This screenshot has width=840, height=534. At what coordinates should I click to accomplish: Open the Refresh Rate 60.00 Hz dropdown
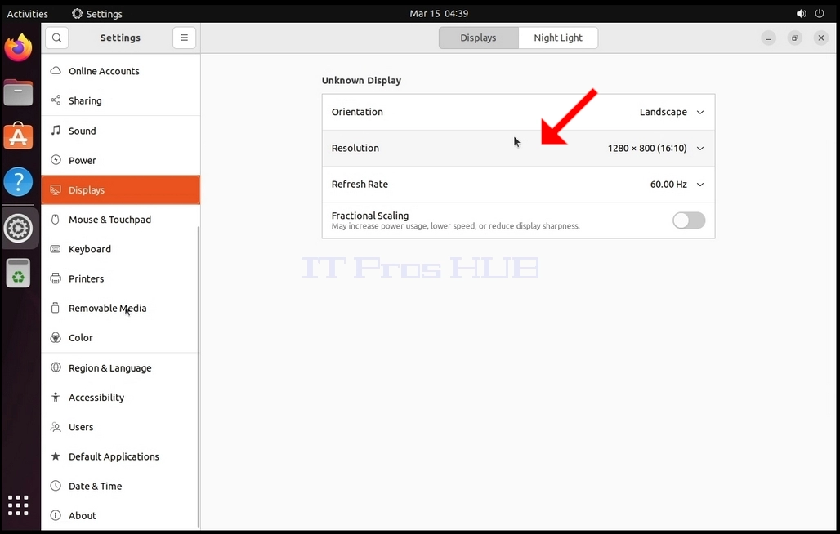point(677,185)
